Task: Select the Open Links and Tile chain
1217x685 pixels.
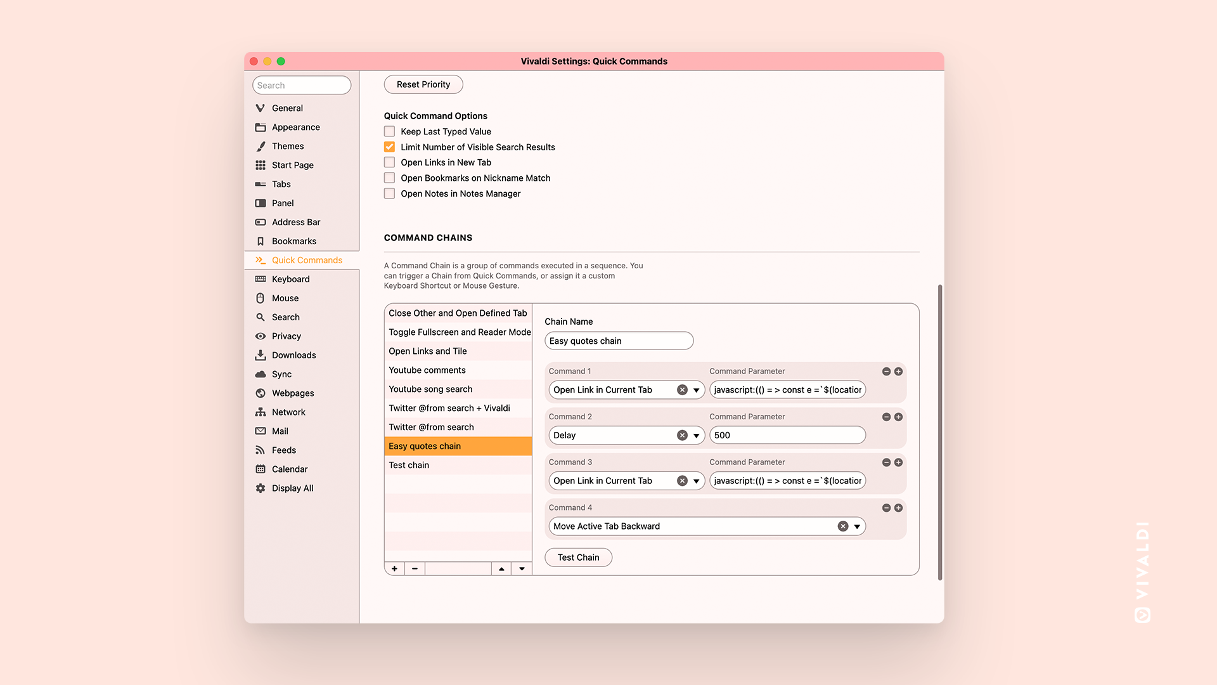Action: pyautogui.click(x=458, y=351)
